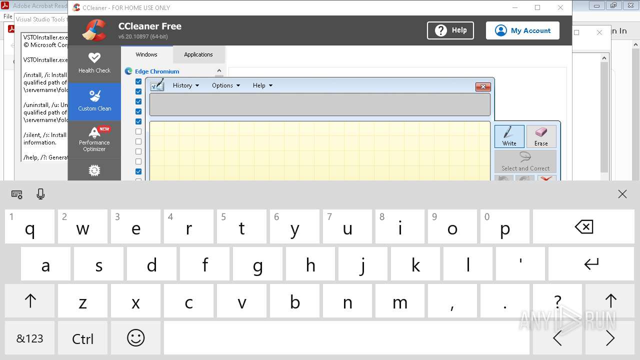Switch to the &123 symbols layout

[30, 338]
